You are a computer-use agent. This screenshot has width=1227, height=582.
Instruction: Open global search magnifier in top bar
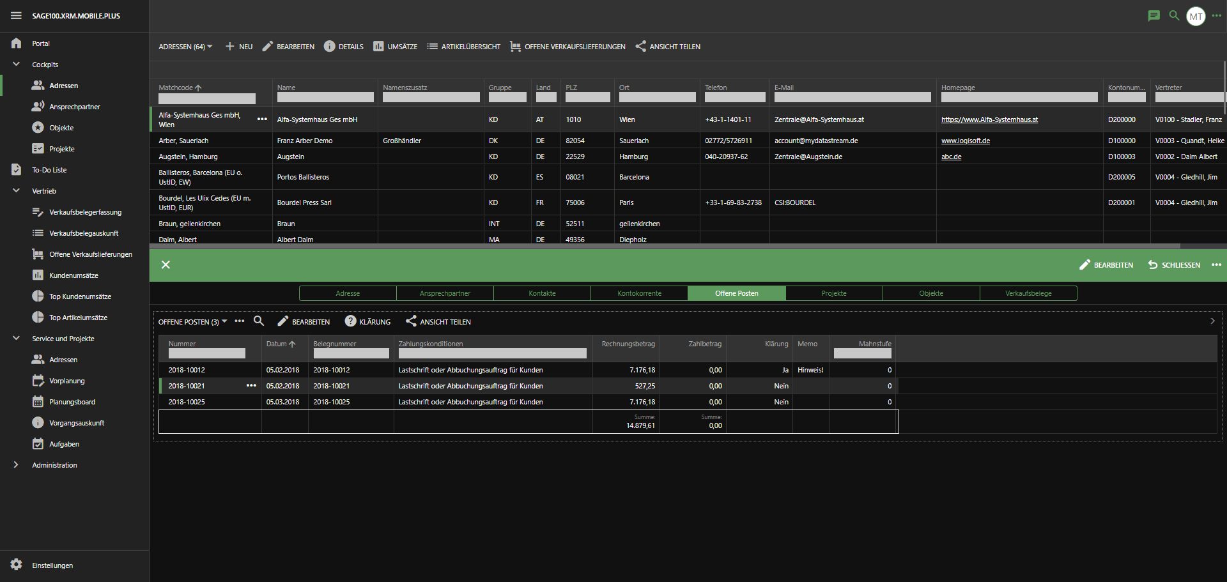[1174, 15]
